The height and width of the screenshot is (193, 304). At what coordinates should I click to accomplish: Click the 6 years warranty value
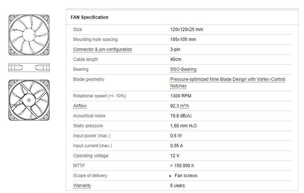tap(178, 186)
